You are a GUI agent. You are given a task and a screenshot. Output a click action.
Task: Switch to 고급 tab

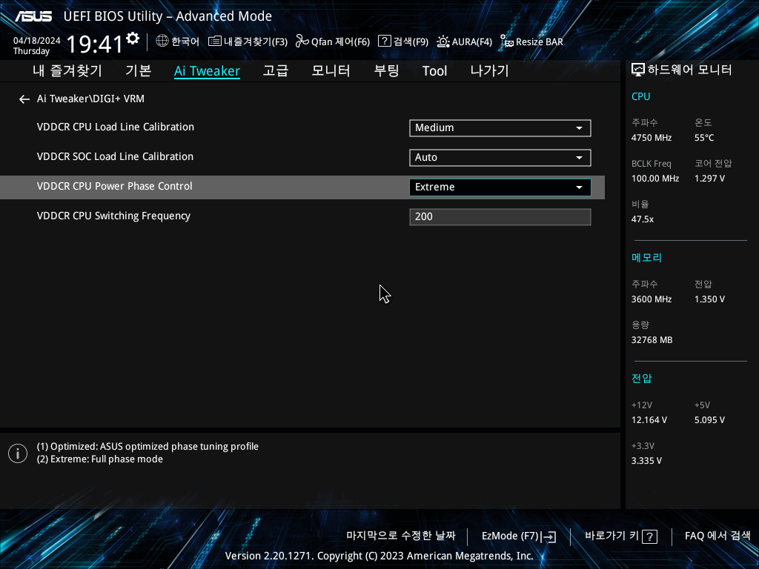click(276, 70)
